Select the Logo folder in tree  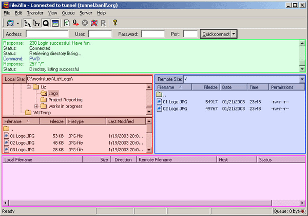(x=53, y=93)
